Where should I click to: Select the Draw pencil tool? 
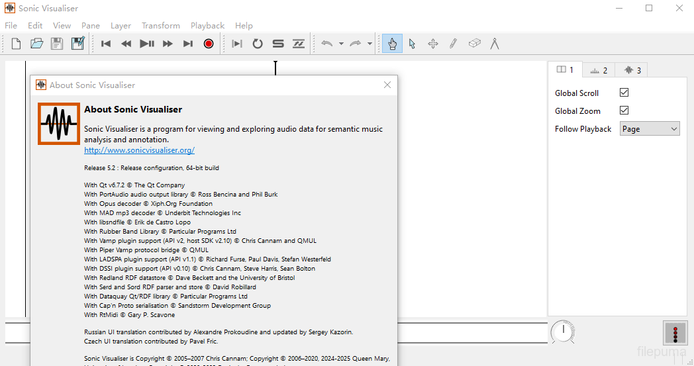point(453,44)
